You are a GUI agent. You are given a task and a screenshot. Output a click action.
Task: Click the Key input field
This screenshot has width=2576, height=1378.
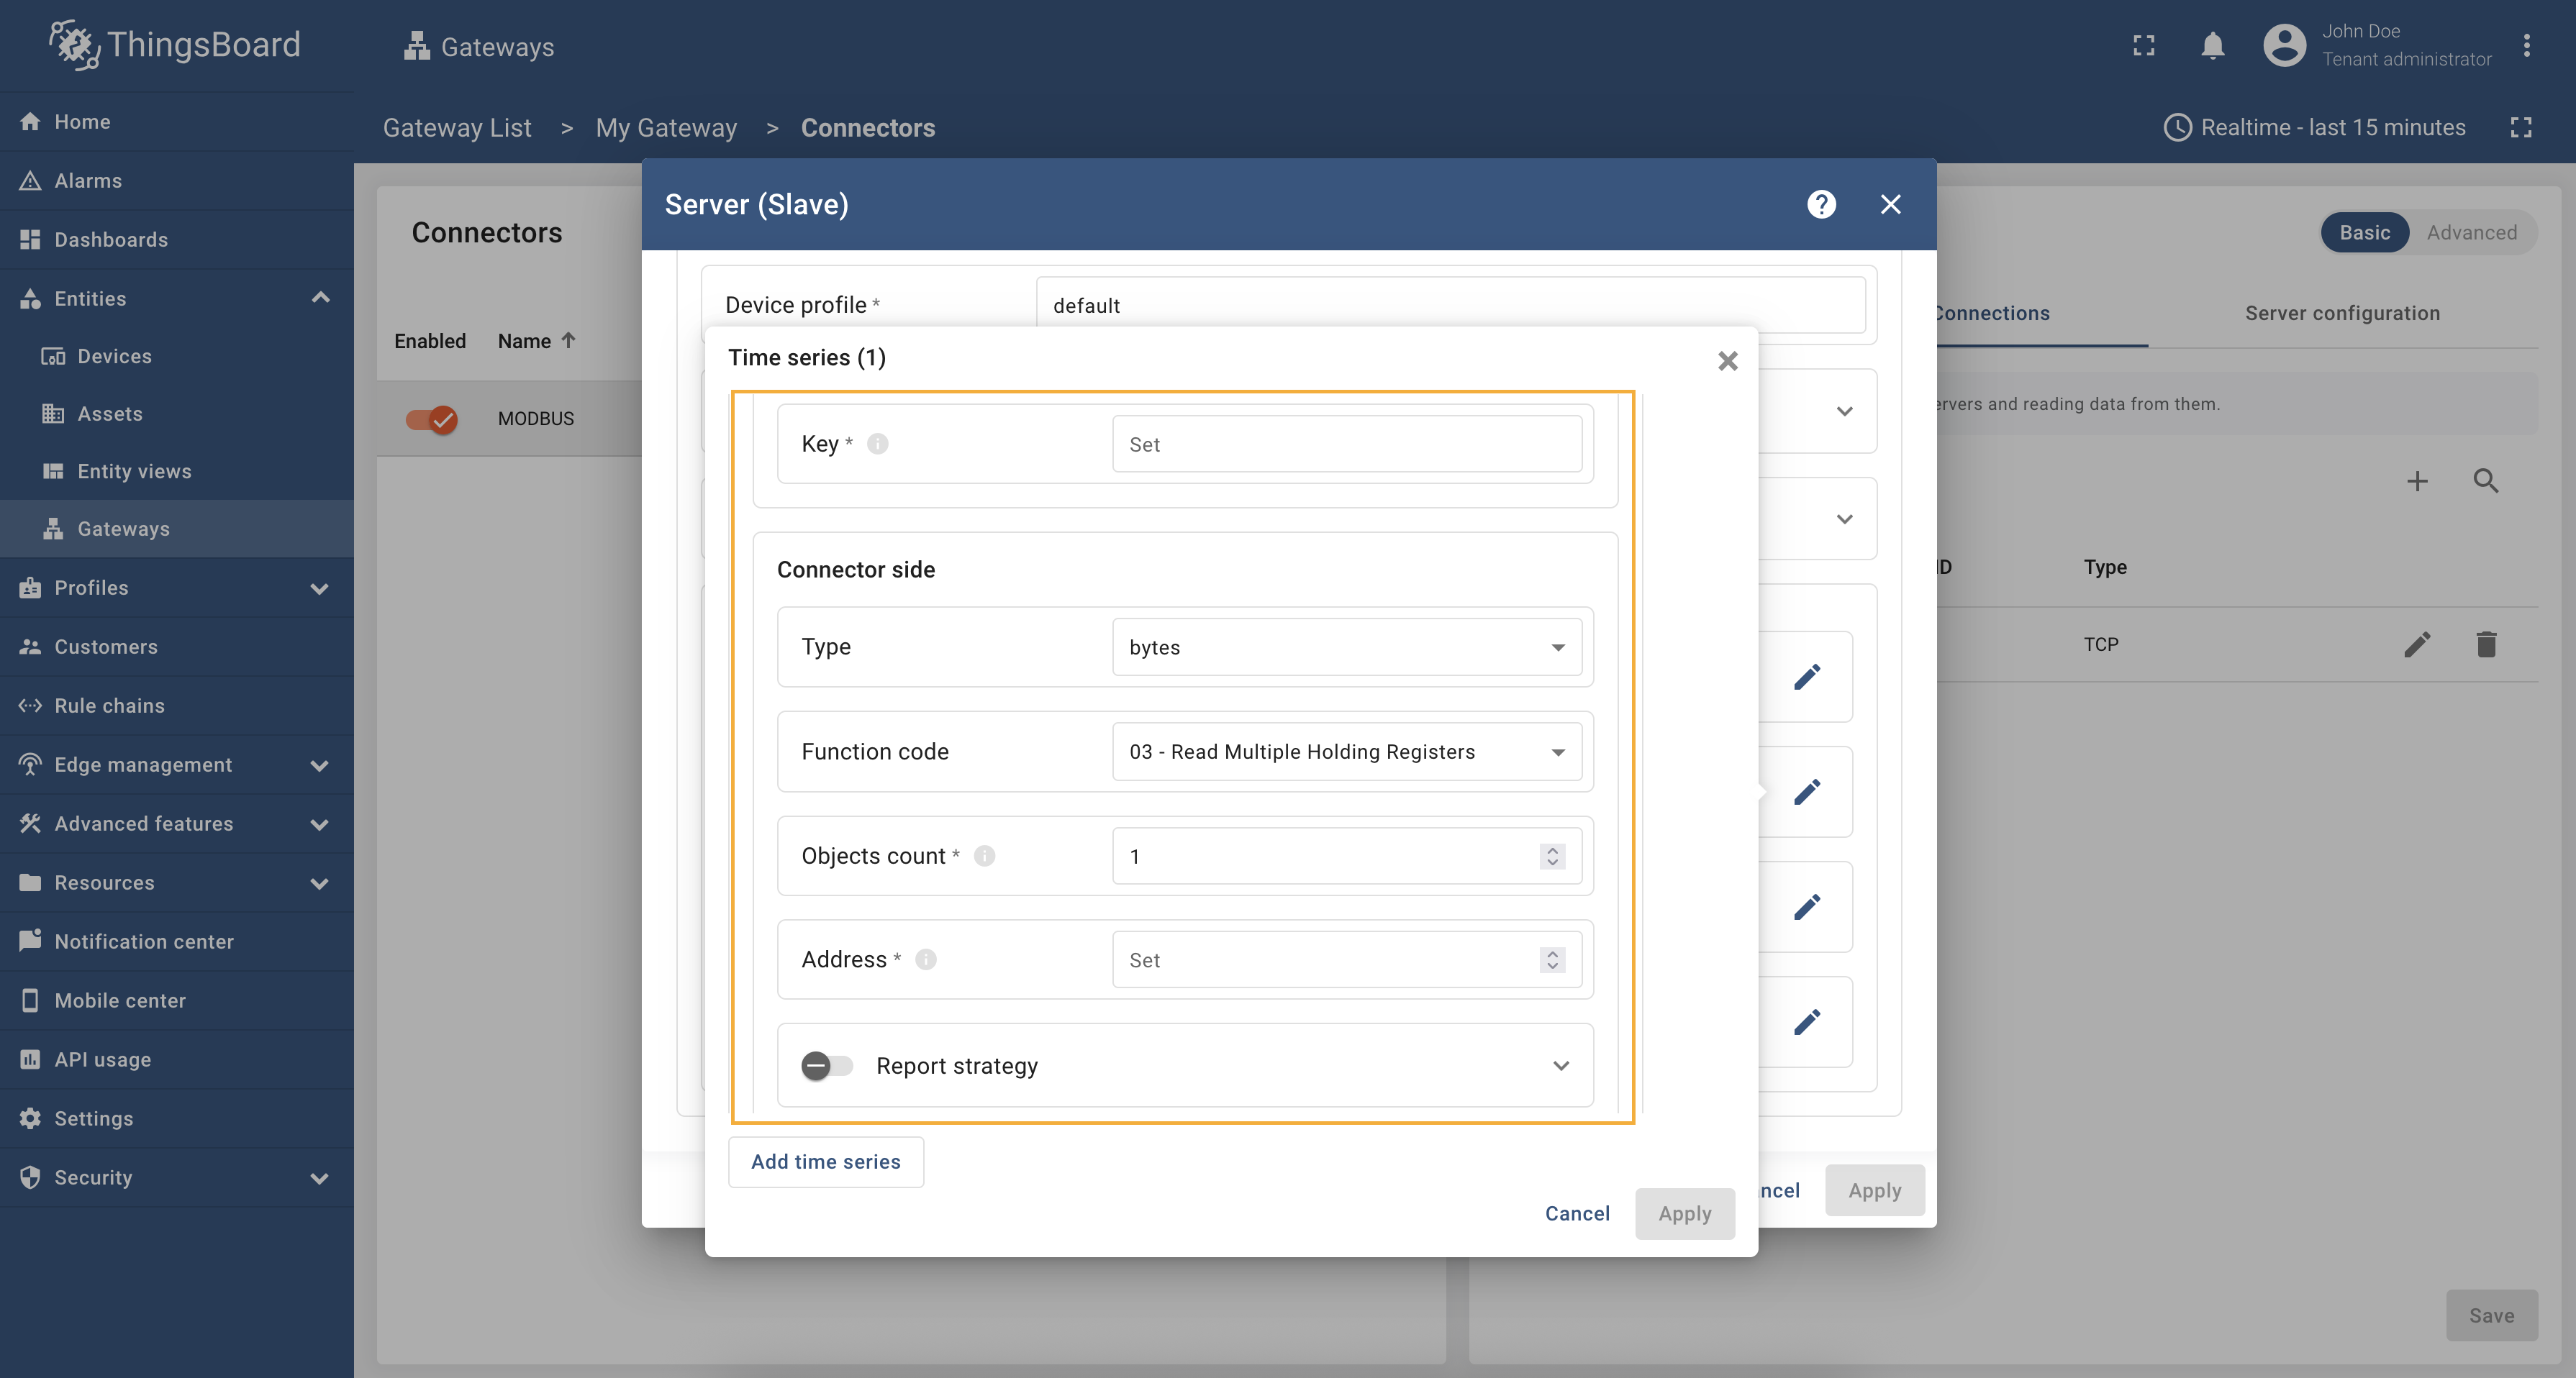[x=1346, y=444]
